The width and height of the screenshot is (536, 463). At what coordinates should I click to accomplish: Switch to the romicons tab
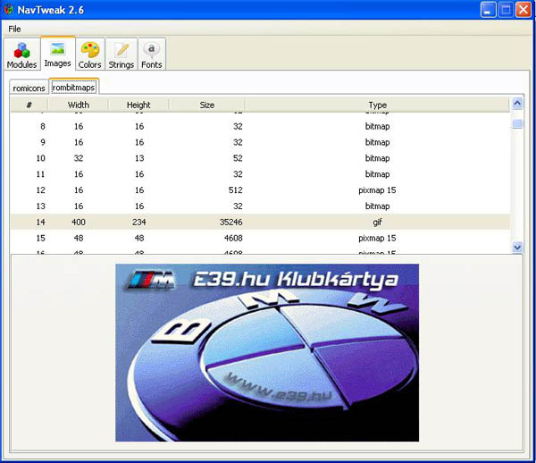(29, 88)
